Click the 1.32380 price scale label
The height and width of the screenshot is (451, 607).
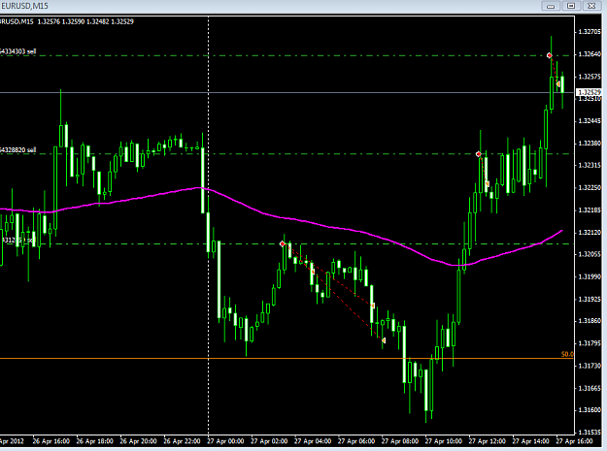point(590,144)
